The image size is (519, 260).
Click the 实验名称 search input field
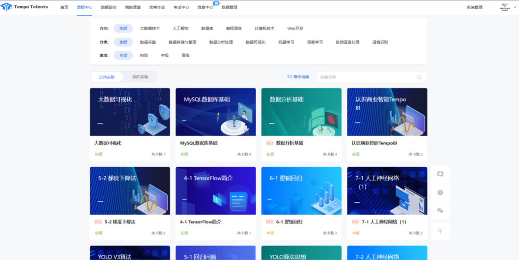[365, 77]
